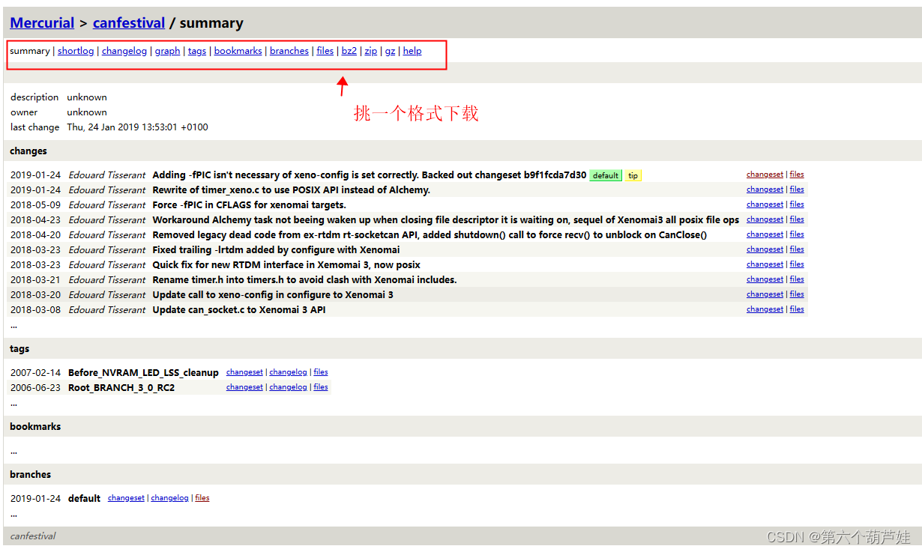This screenshot has height=552, width=922.
Task: Show all bookmarks via the ellipsis under bookmarks
Action: point(13,452)
